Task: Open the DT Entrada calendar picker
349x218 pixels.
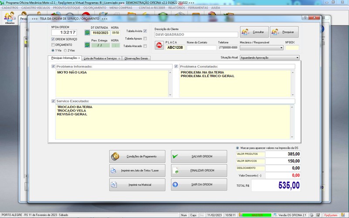Action: pyautogui.click(x=87, y=33)
